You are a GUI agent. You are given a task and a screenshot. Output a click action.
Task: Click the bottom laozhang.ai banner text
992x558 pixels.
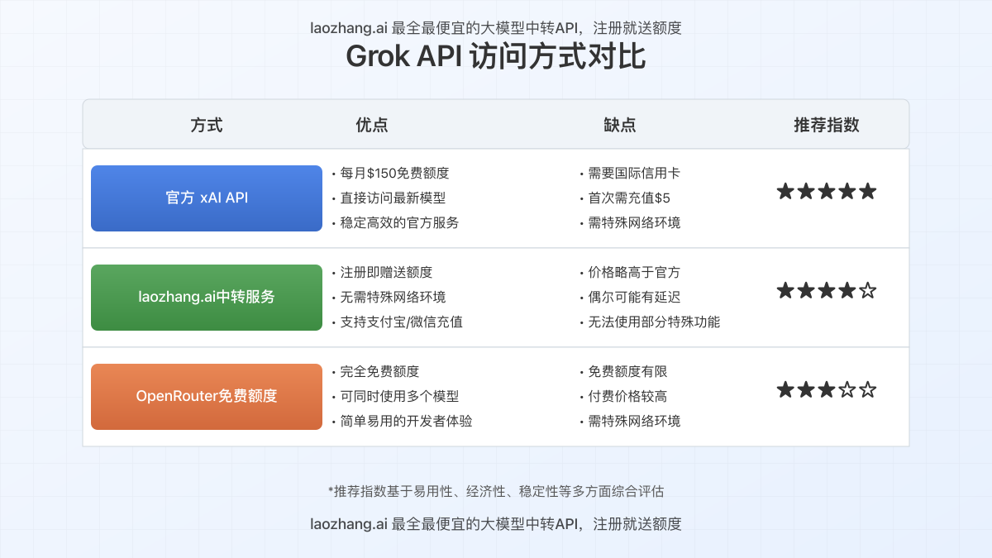tap(496, 523)
